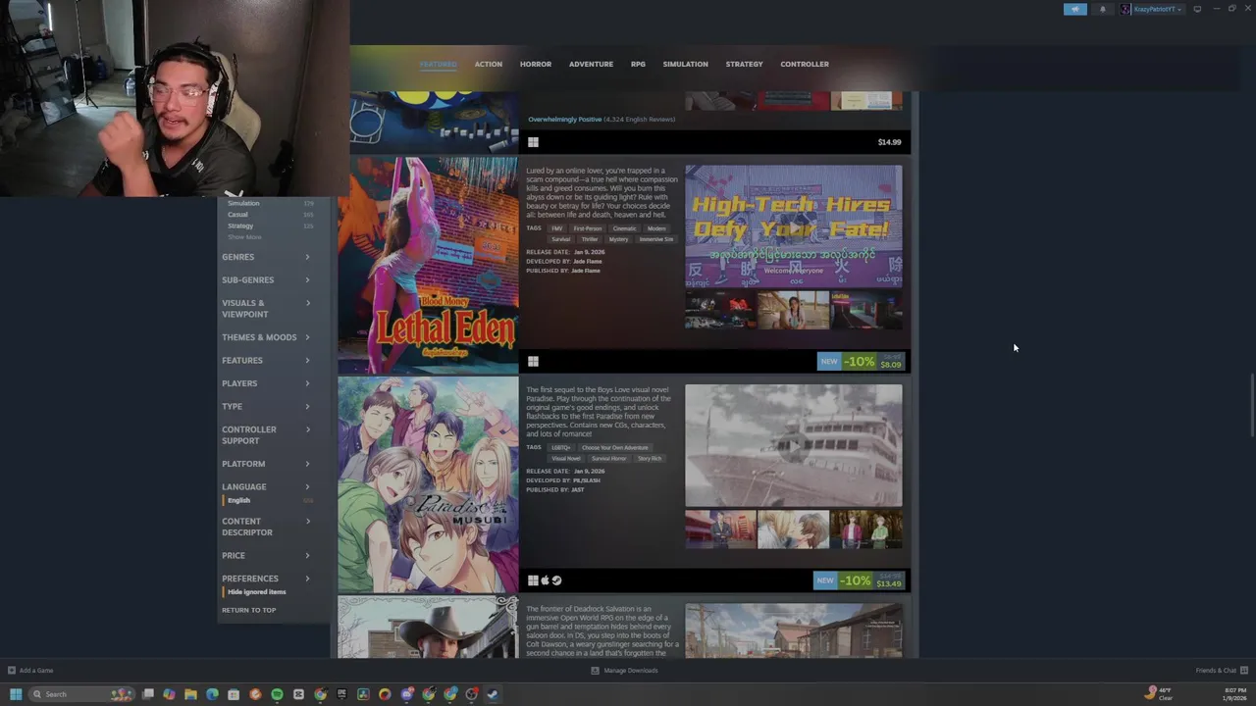Switch to the RPG tab
This screenshot has height=706, width=1256.
638,64
